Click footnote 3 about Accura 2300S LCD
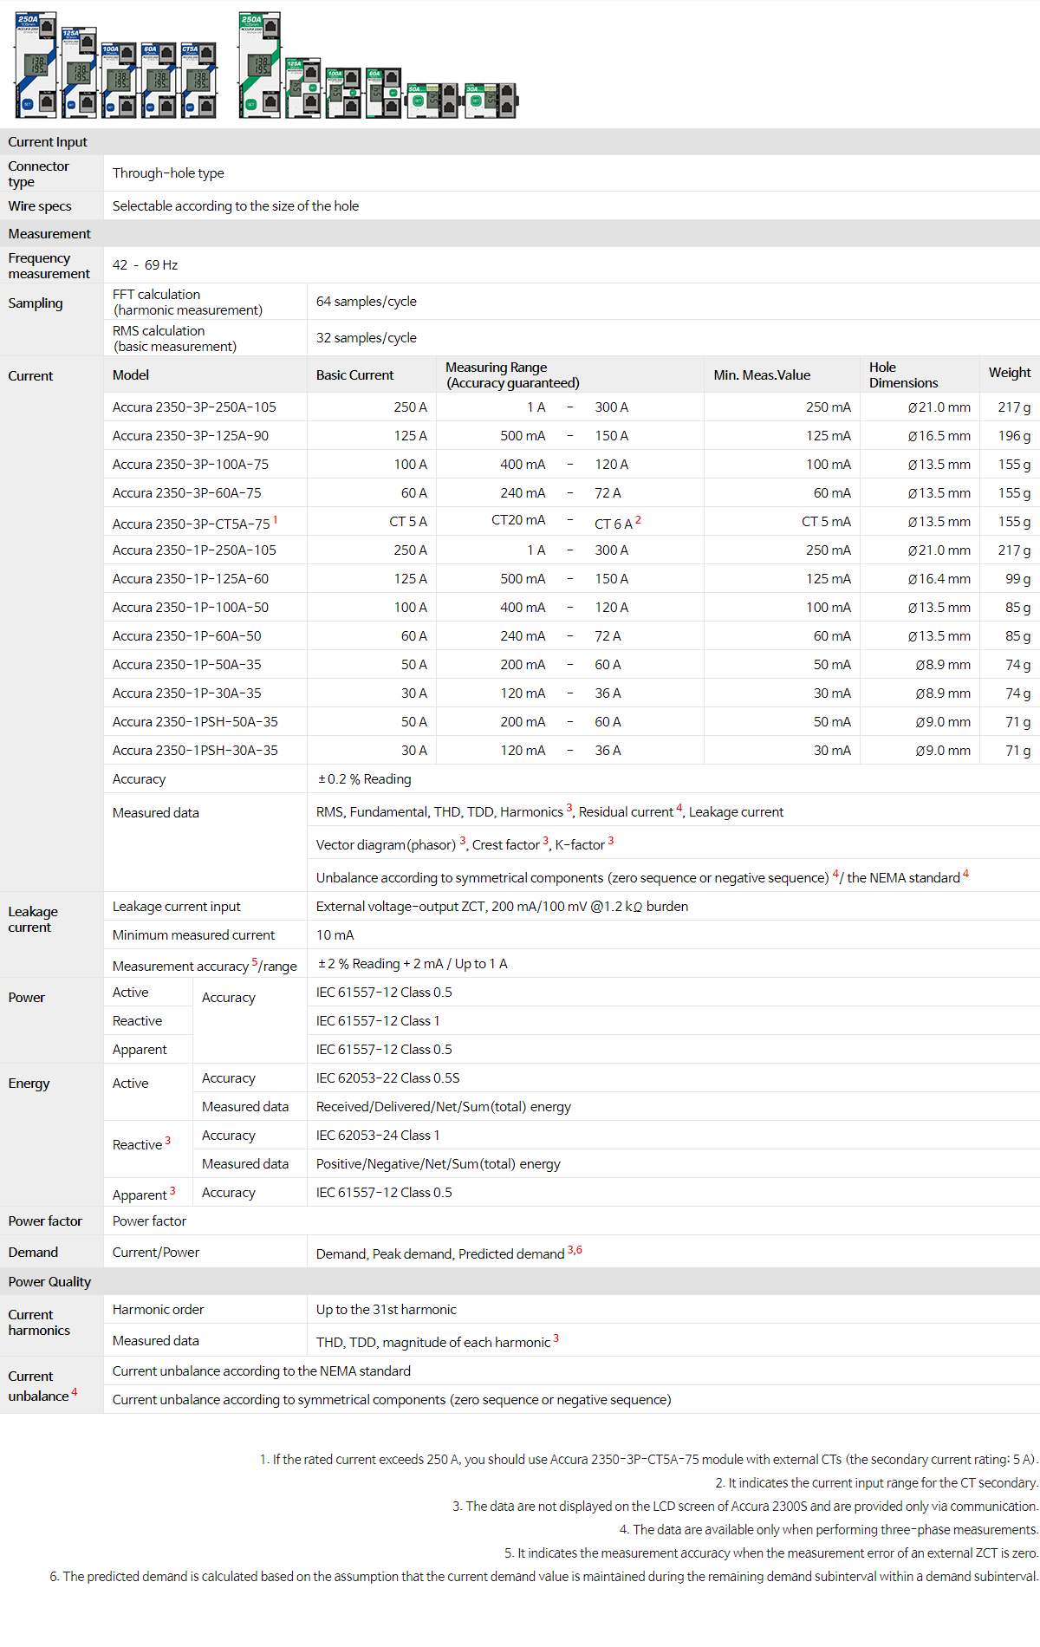This screenshot has width=1040, height=1647. [x=745, y=1507]
